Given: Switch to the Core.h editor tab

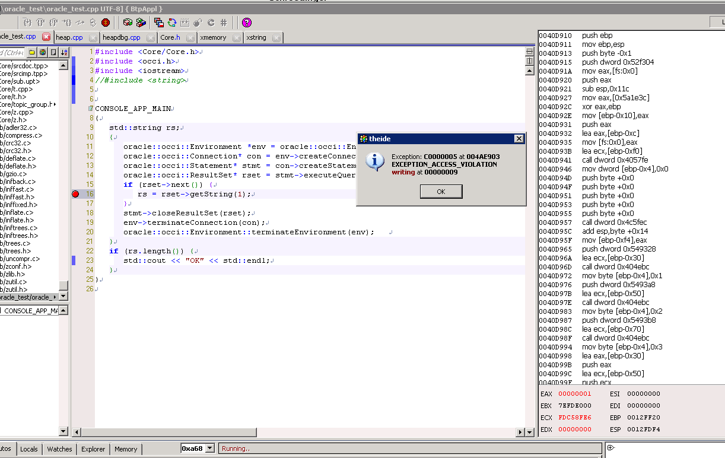Looking at the screenshot, I should pyautogui.click(x=170, y=37).
